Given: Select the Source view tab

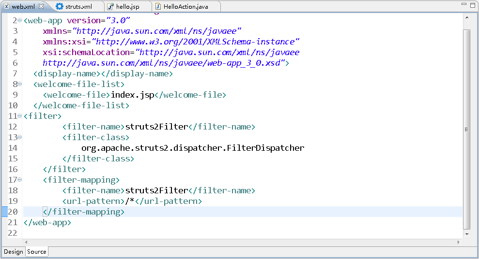Looking at the screenshot, I should click(x=37, y=252).
